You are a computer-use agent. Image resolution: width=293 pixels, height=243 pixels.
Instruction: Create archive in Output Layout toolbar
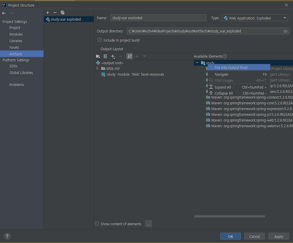(105, 56)
